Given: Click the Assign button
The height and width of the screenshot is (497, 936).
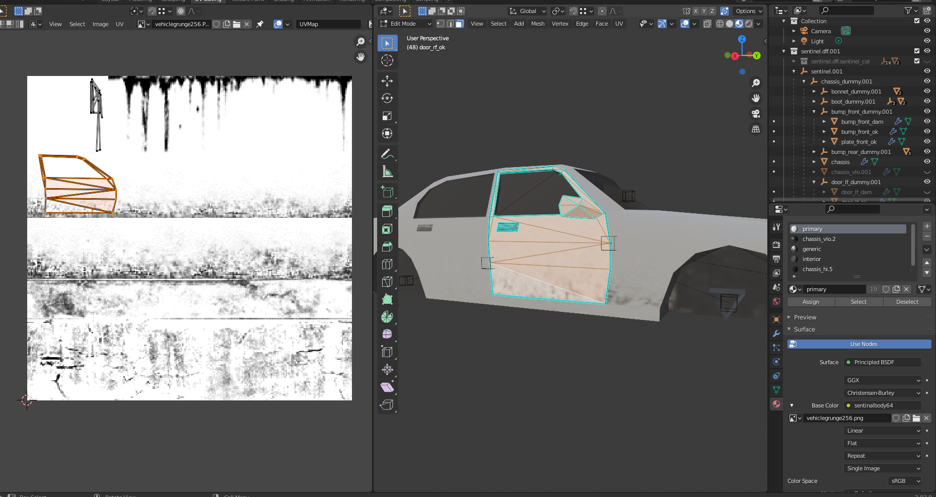Looking at the screenshot, I should tap(811, 302).
